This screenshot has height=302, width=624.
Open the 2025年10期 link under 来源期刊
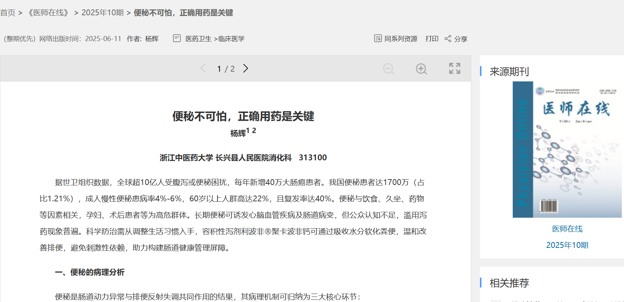(567, 245)
